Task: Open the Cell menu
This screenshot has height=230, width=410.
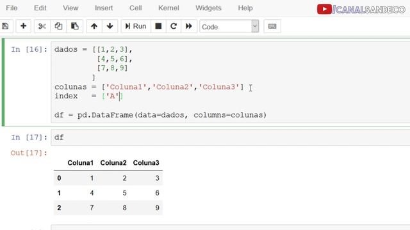Action: [135, 8]
